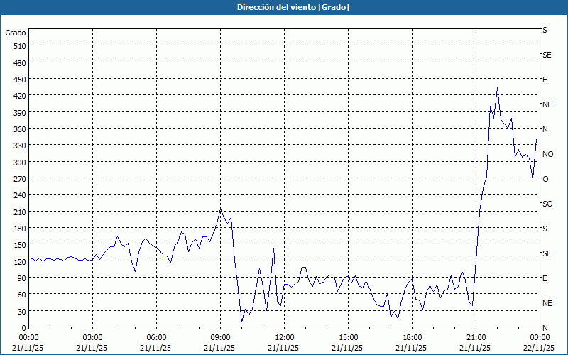Click the 22/11/25 date label
This screenshot has height=355, width=568.
539,348
